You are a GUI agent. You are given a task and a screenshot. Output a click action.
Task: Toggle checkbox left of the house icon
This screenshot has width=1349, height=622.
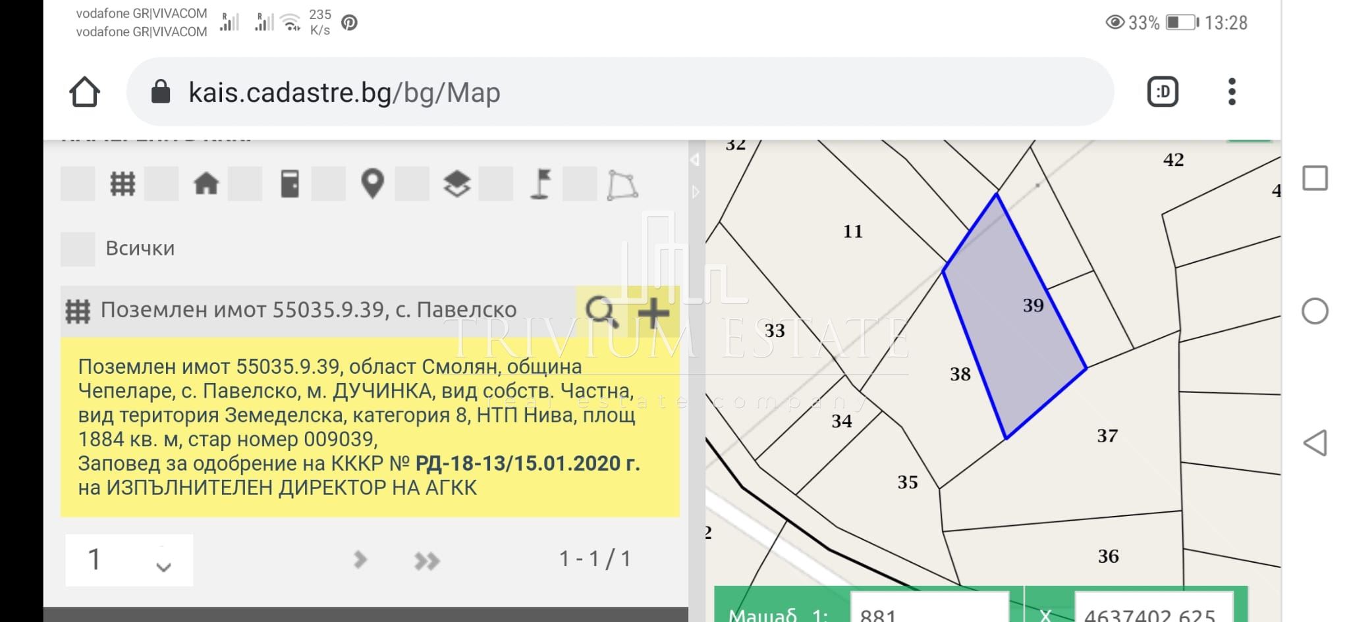pyautogui.click(x=161, y=184)
